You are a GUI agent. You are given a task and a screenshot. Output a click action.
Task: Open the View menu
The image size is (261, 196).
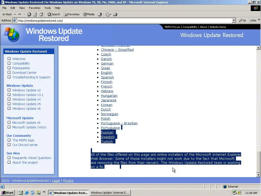(22, 8)
